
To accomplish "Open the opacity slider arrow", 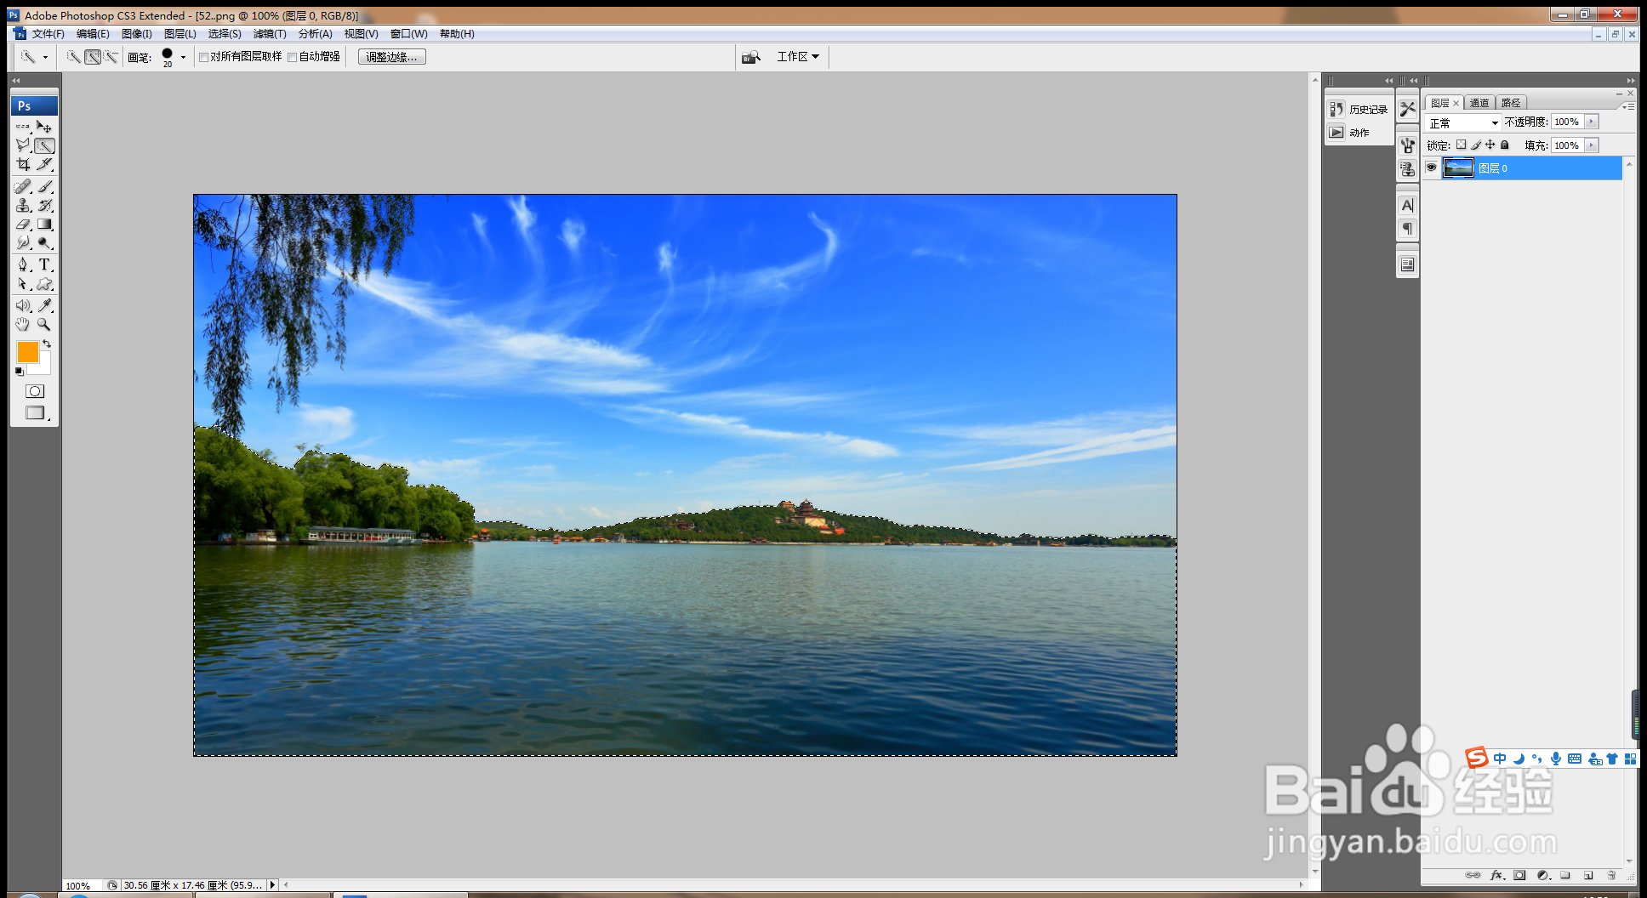I will click(x=1592, y=122).
